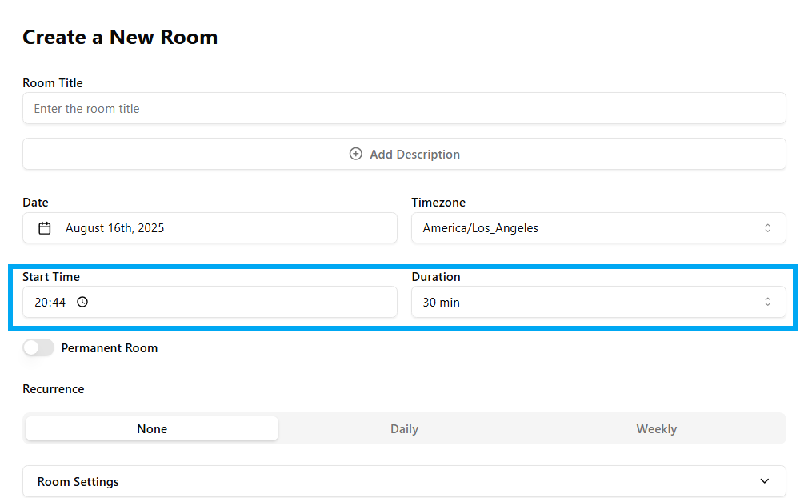
Task: Click the down chevron on Room Settings
Action: coord(764,481)
